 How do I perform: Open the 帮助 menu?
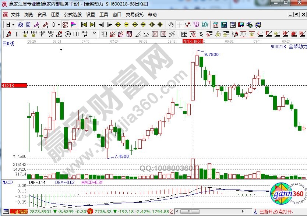[152, 14]
